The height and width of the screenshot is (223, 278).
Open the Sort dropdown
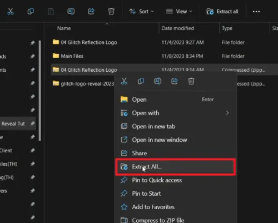pos(141,12)
